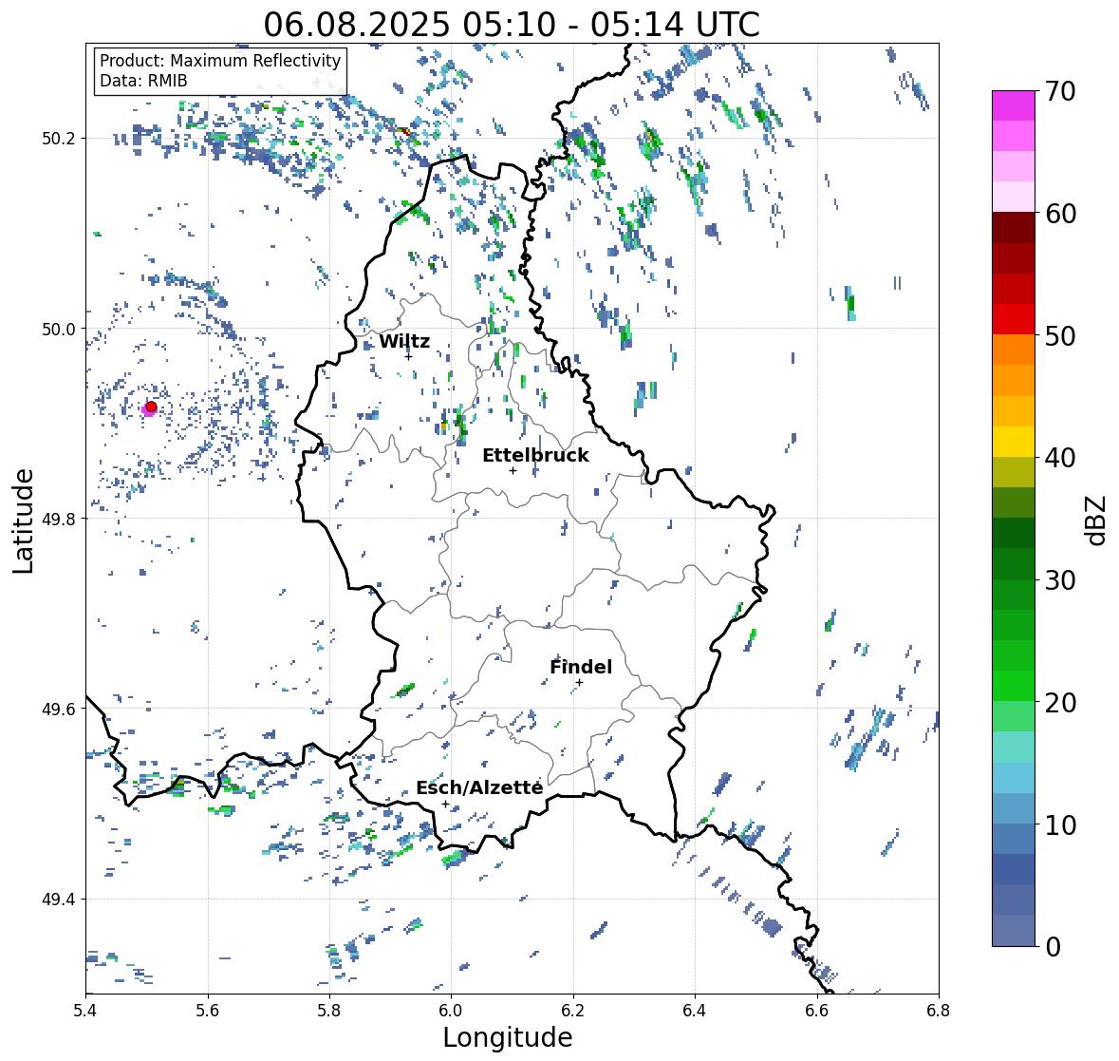1119x1061 pixels.
Task: Click the Esch/Alzette city label
Action: 479,787
